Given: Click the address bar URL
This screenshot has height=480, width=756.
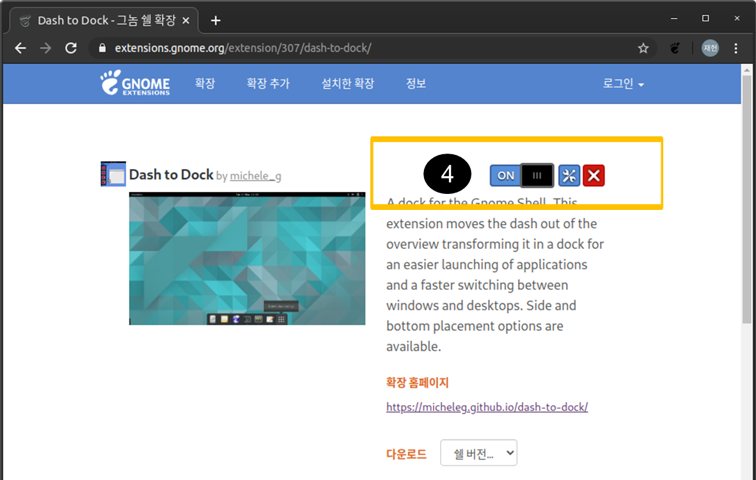Looking at the screenshot, I should [x=243, y=48].
